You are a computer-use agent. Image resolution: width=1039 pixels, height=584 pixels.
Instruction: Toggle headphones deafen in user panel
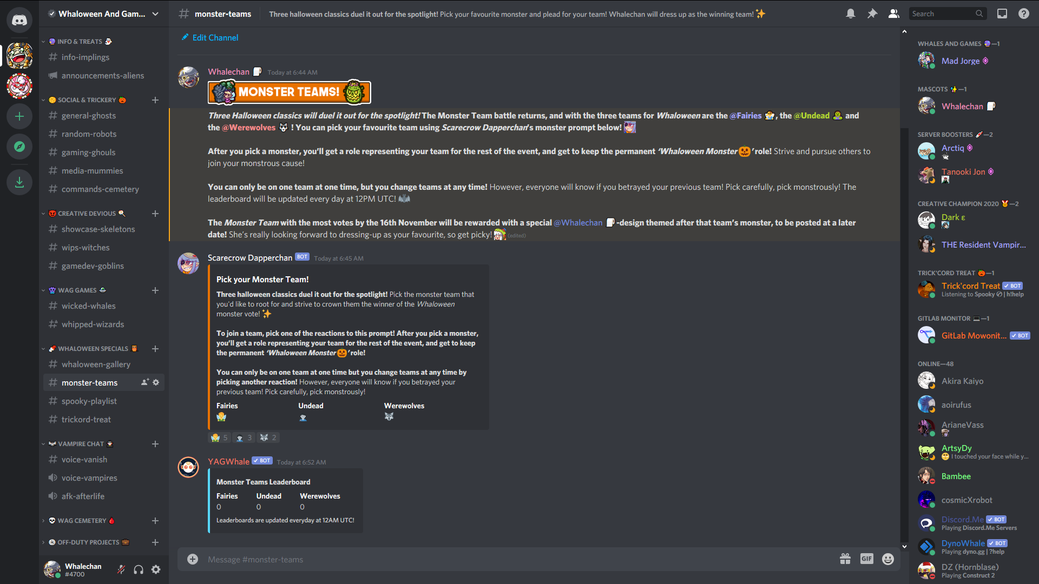coord(139,569)
